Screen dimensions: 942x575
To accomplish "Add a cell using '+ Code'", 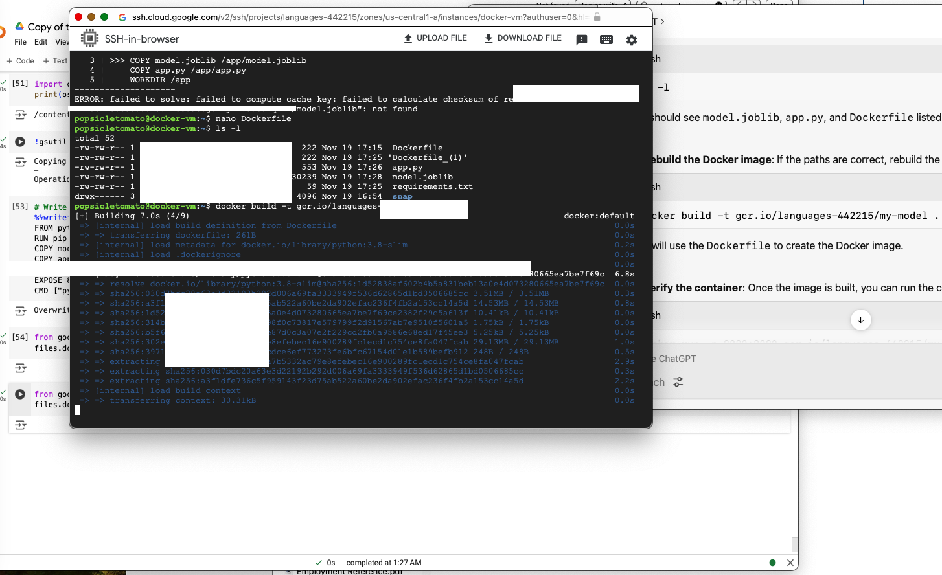I will [x=20, y=60].
